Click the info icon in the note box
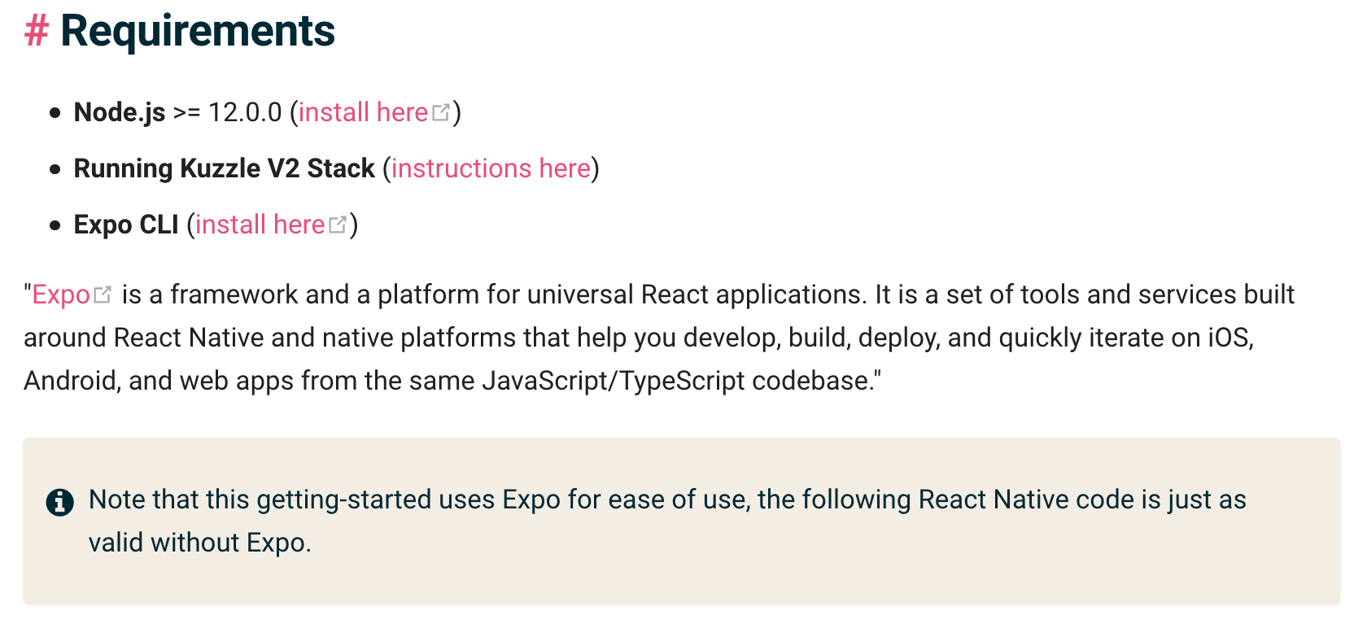Image resolution: width=1367 pixels, height=628 pixels. [60, 502]
